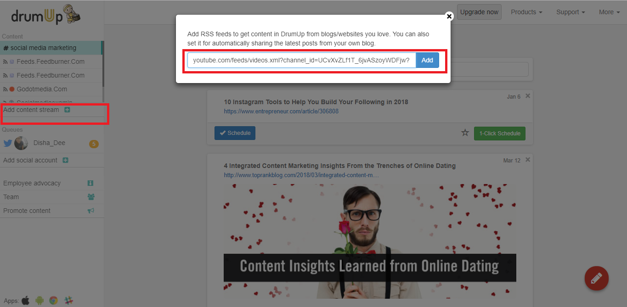Screen dimensions: 627x307
Task: Click the Team people icon
Action: coord(90,197)
